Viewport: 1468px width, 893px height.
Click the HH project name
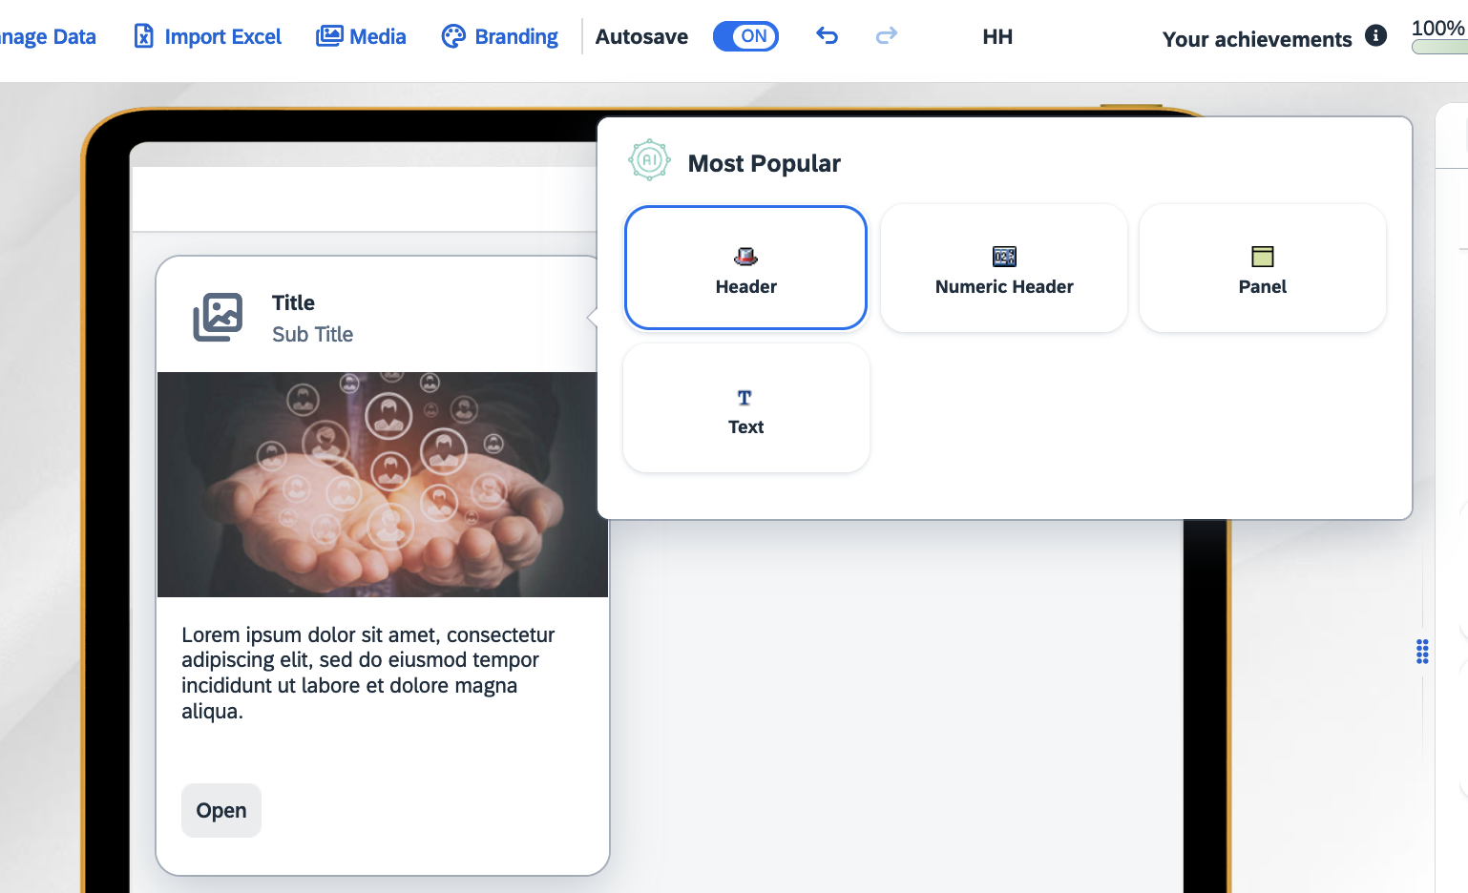(997, 36)
